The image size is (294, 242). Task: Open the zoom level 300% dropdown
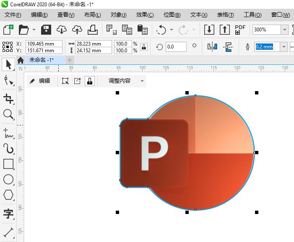pos(285,30)
